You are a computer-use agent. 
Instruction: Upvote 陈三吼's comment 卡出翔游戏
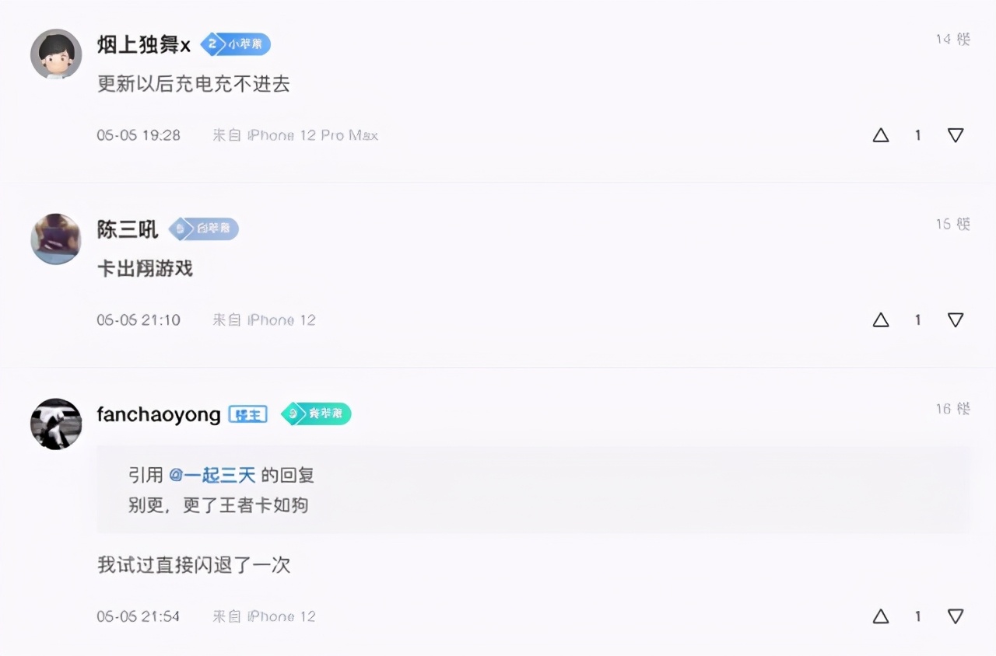point(880,320)
